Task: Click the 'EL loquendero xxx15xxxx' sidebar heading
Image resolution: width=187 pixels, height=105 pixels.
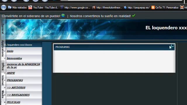Action: pos(18,45)
